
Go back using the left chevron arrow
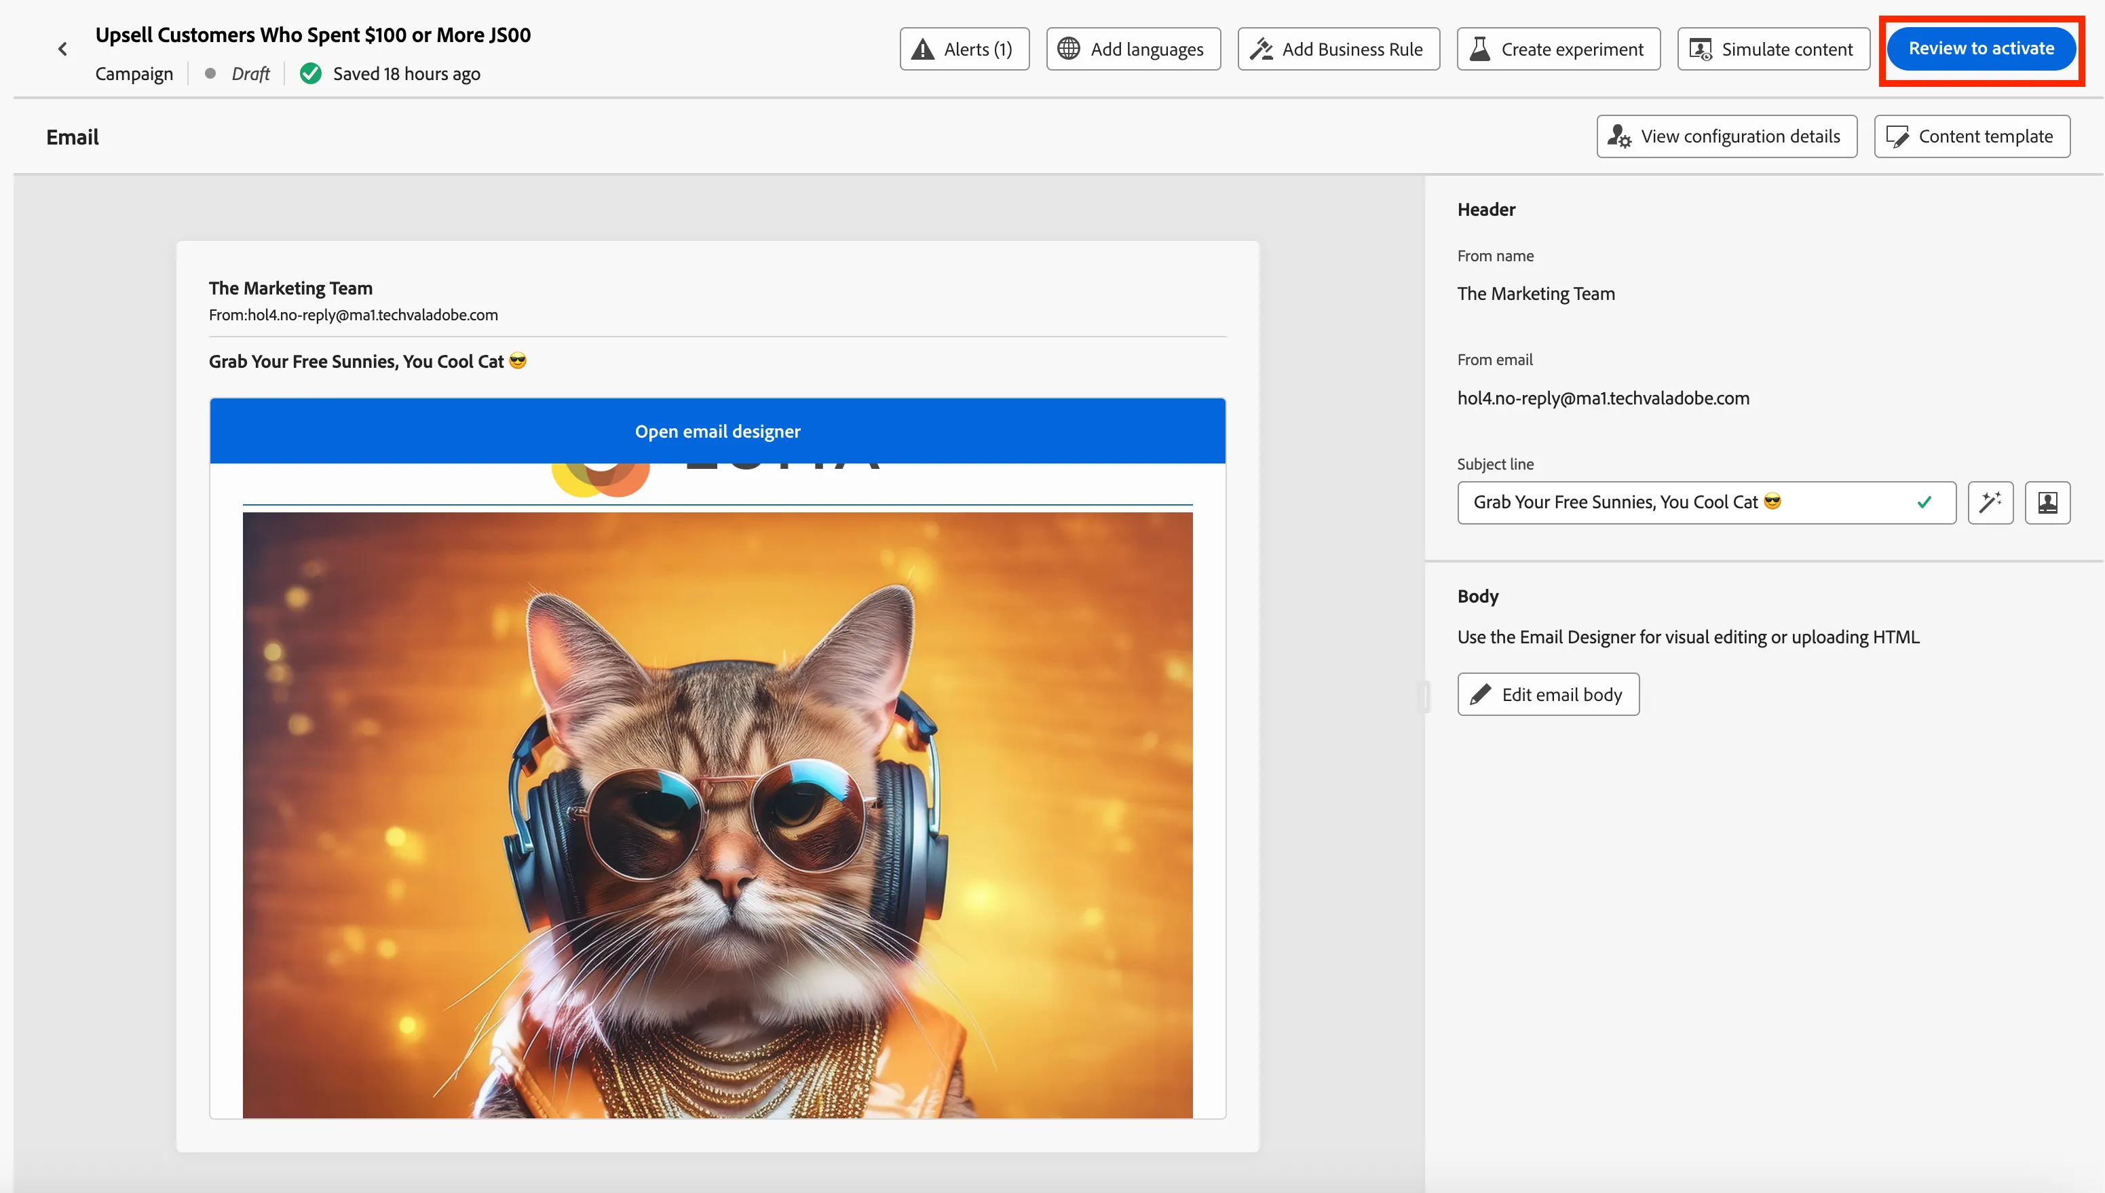(x=62, y=49)
